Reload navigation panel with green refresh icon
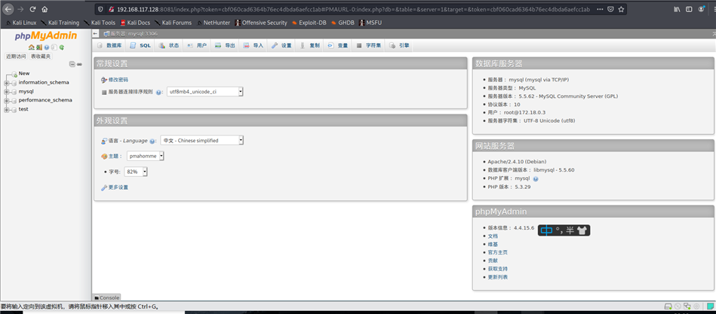Image resolution: width=716 pixels, height=314 pixels. [x=61, y=47]
